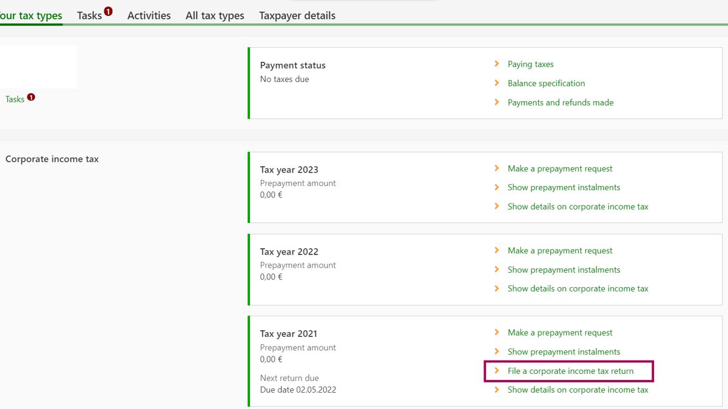
Task: Open the Tasks tab
Action: [x=89, y=16]
